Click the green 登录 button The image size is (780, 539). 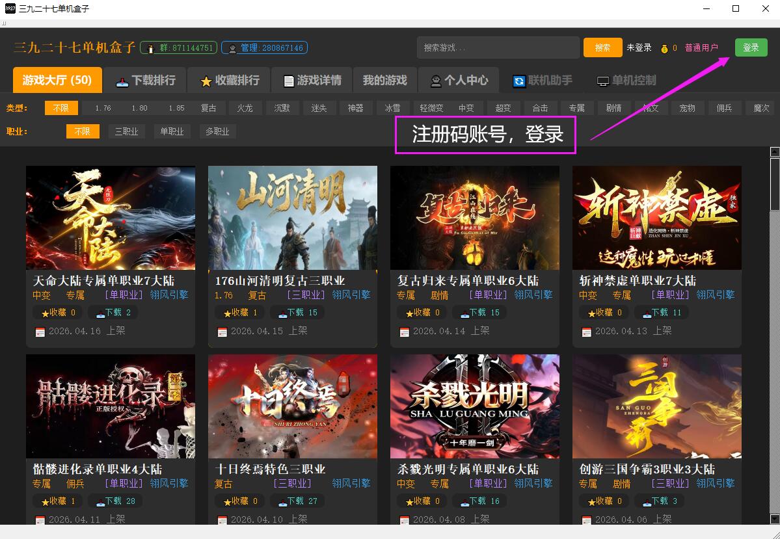[751, 47]
